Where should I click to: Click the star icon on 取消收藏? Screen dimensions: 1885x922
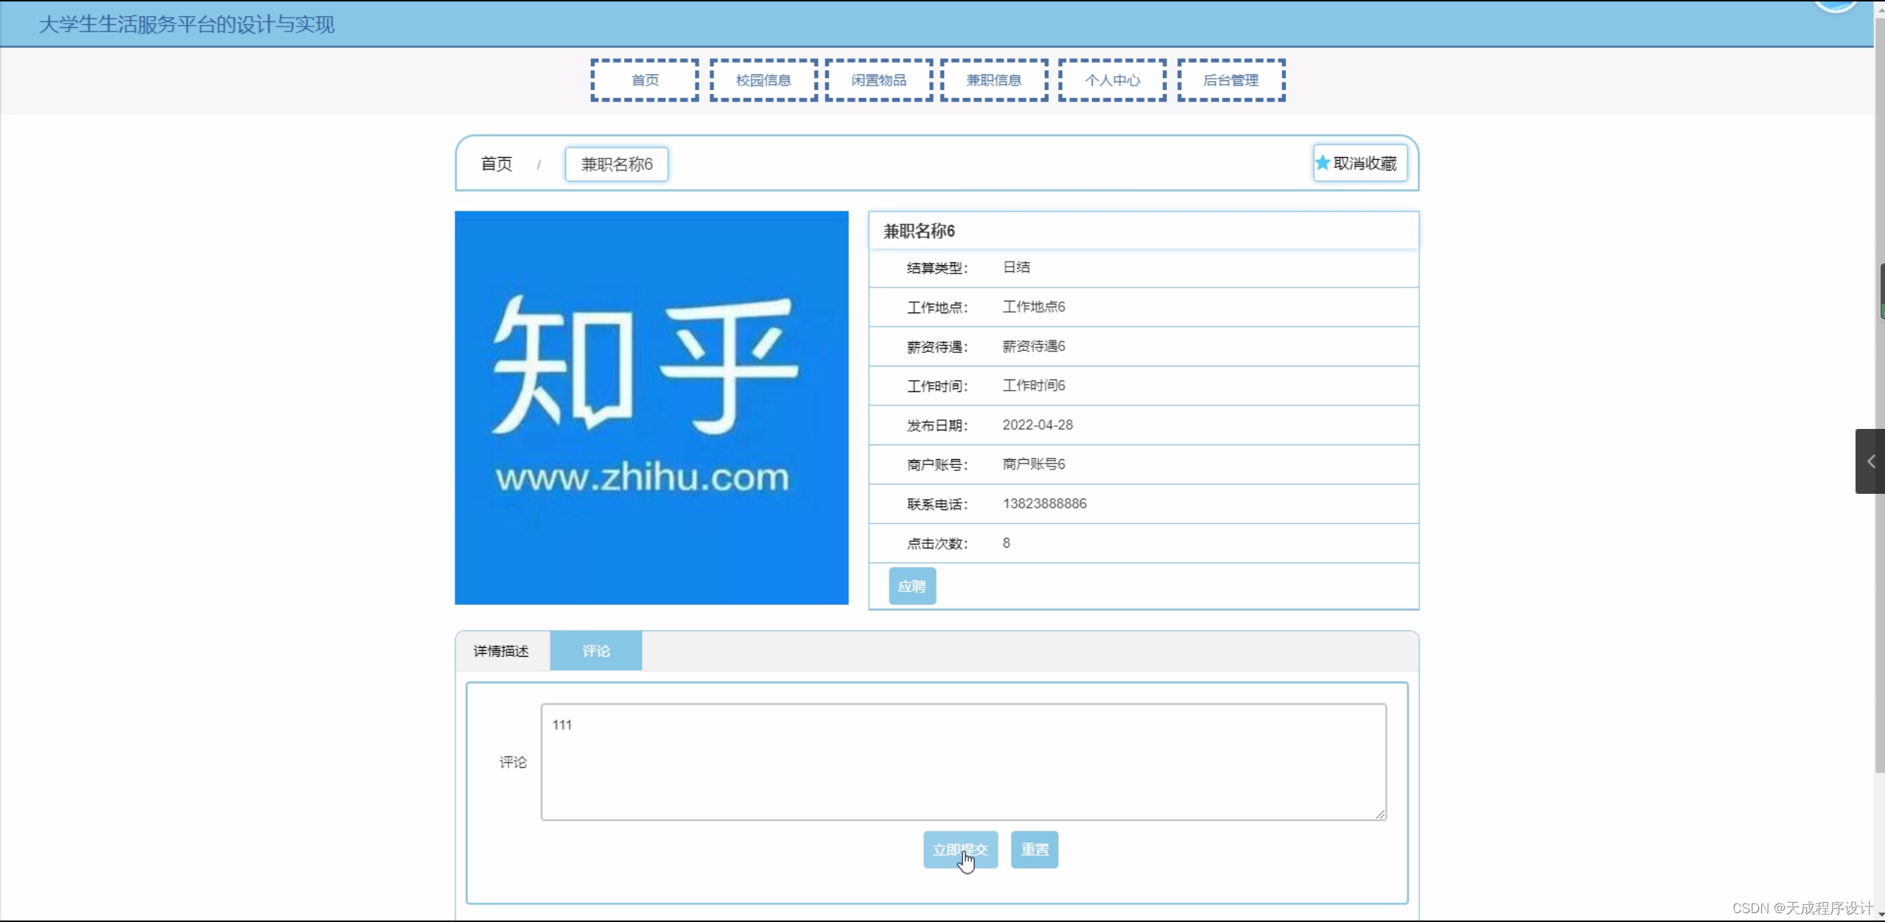(1323, 163)
